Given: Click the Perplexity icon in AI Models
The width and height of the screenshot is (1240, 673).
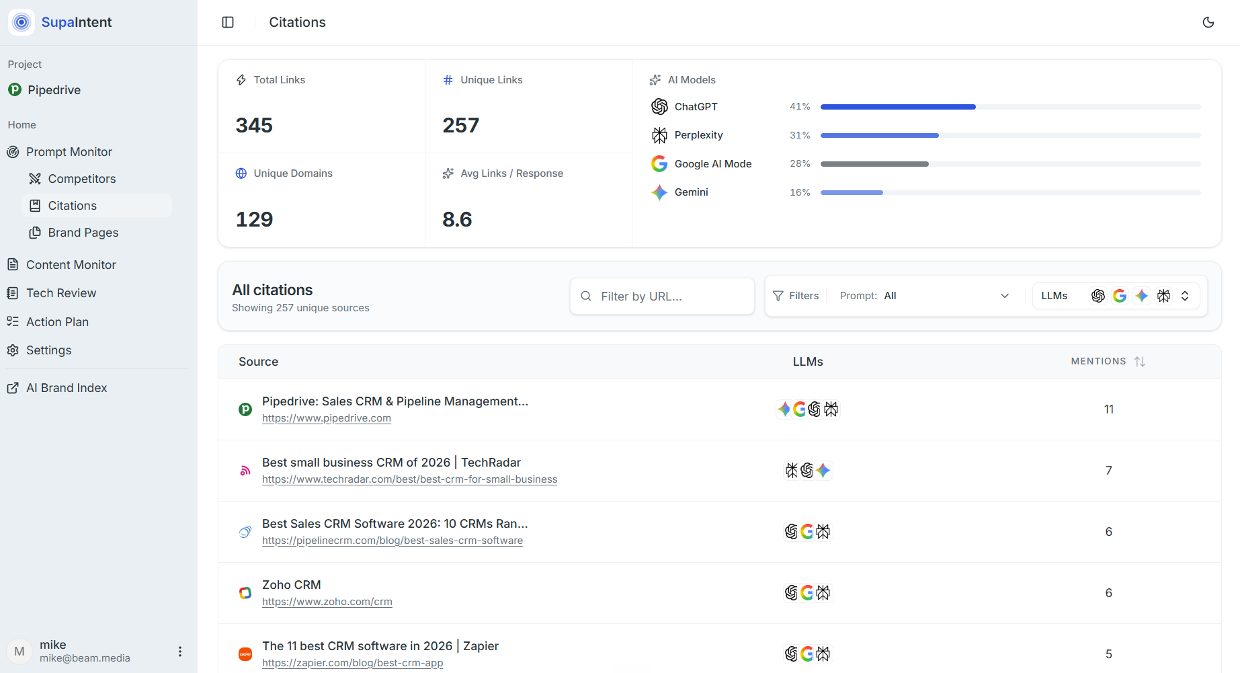Looking at the screenshot, I should point(660,135).
